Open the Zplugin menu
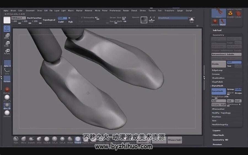248x155 pixels. [180, 10]
